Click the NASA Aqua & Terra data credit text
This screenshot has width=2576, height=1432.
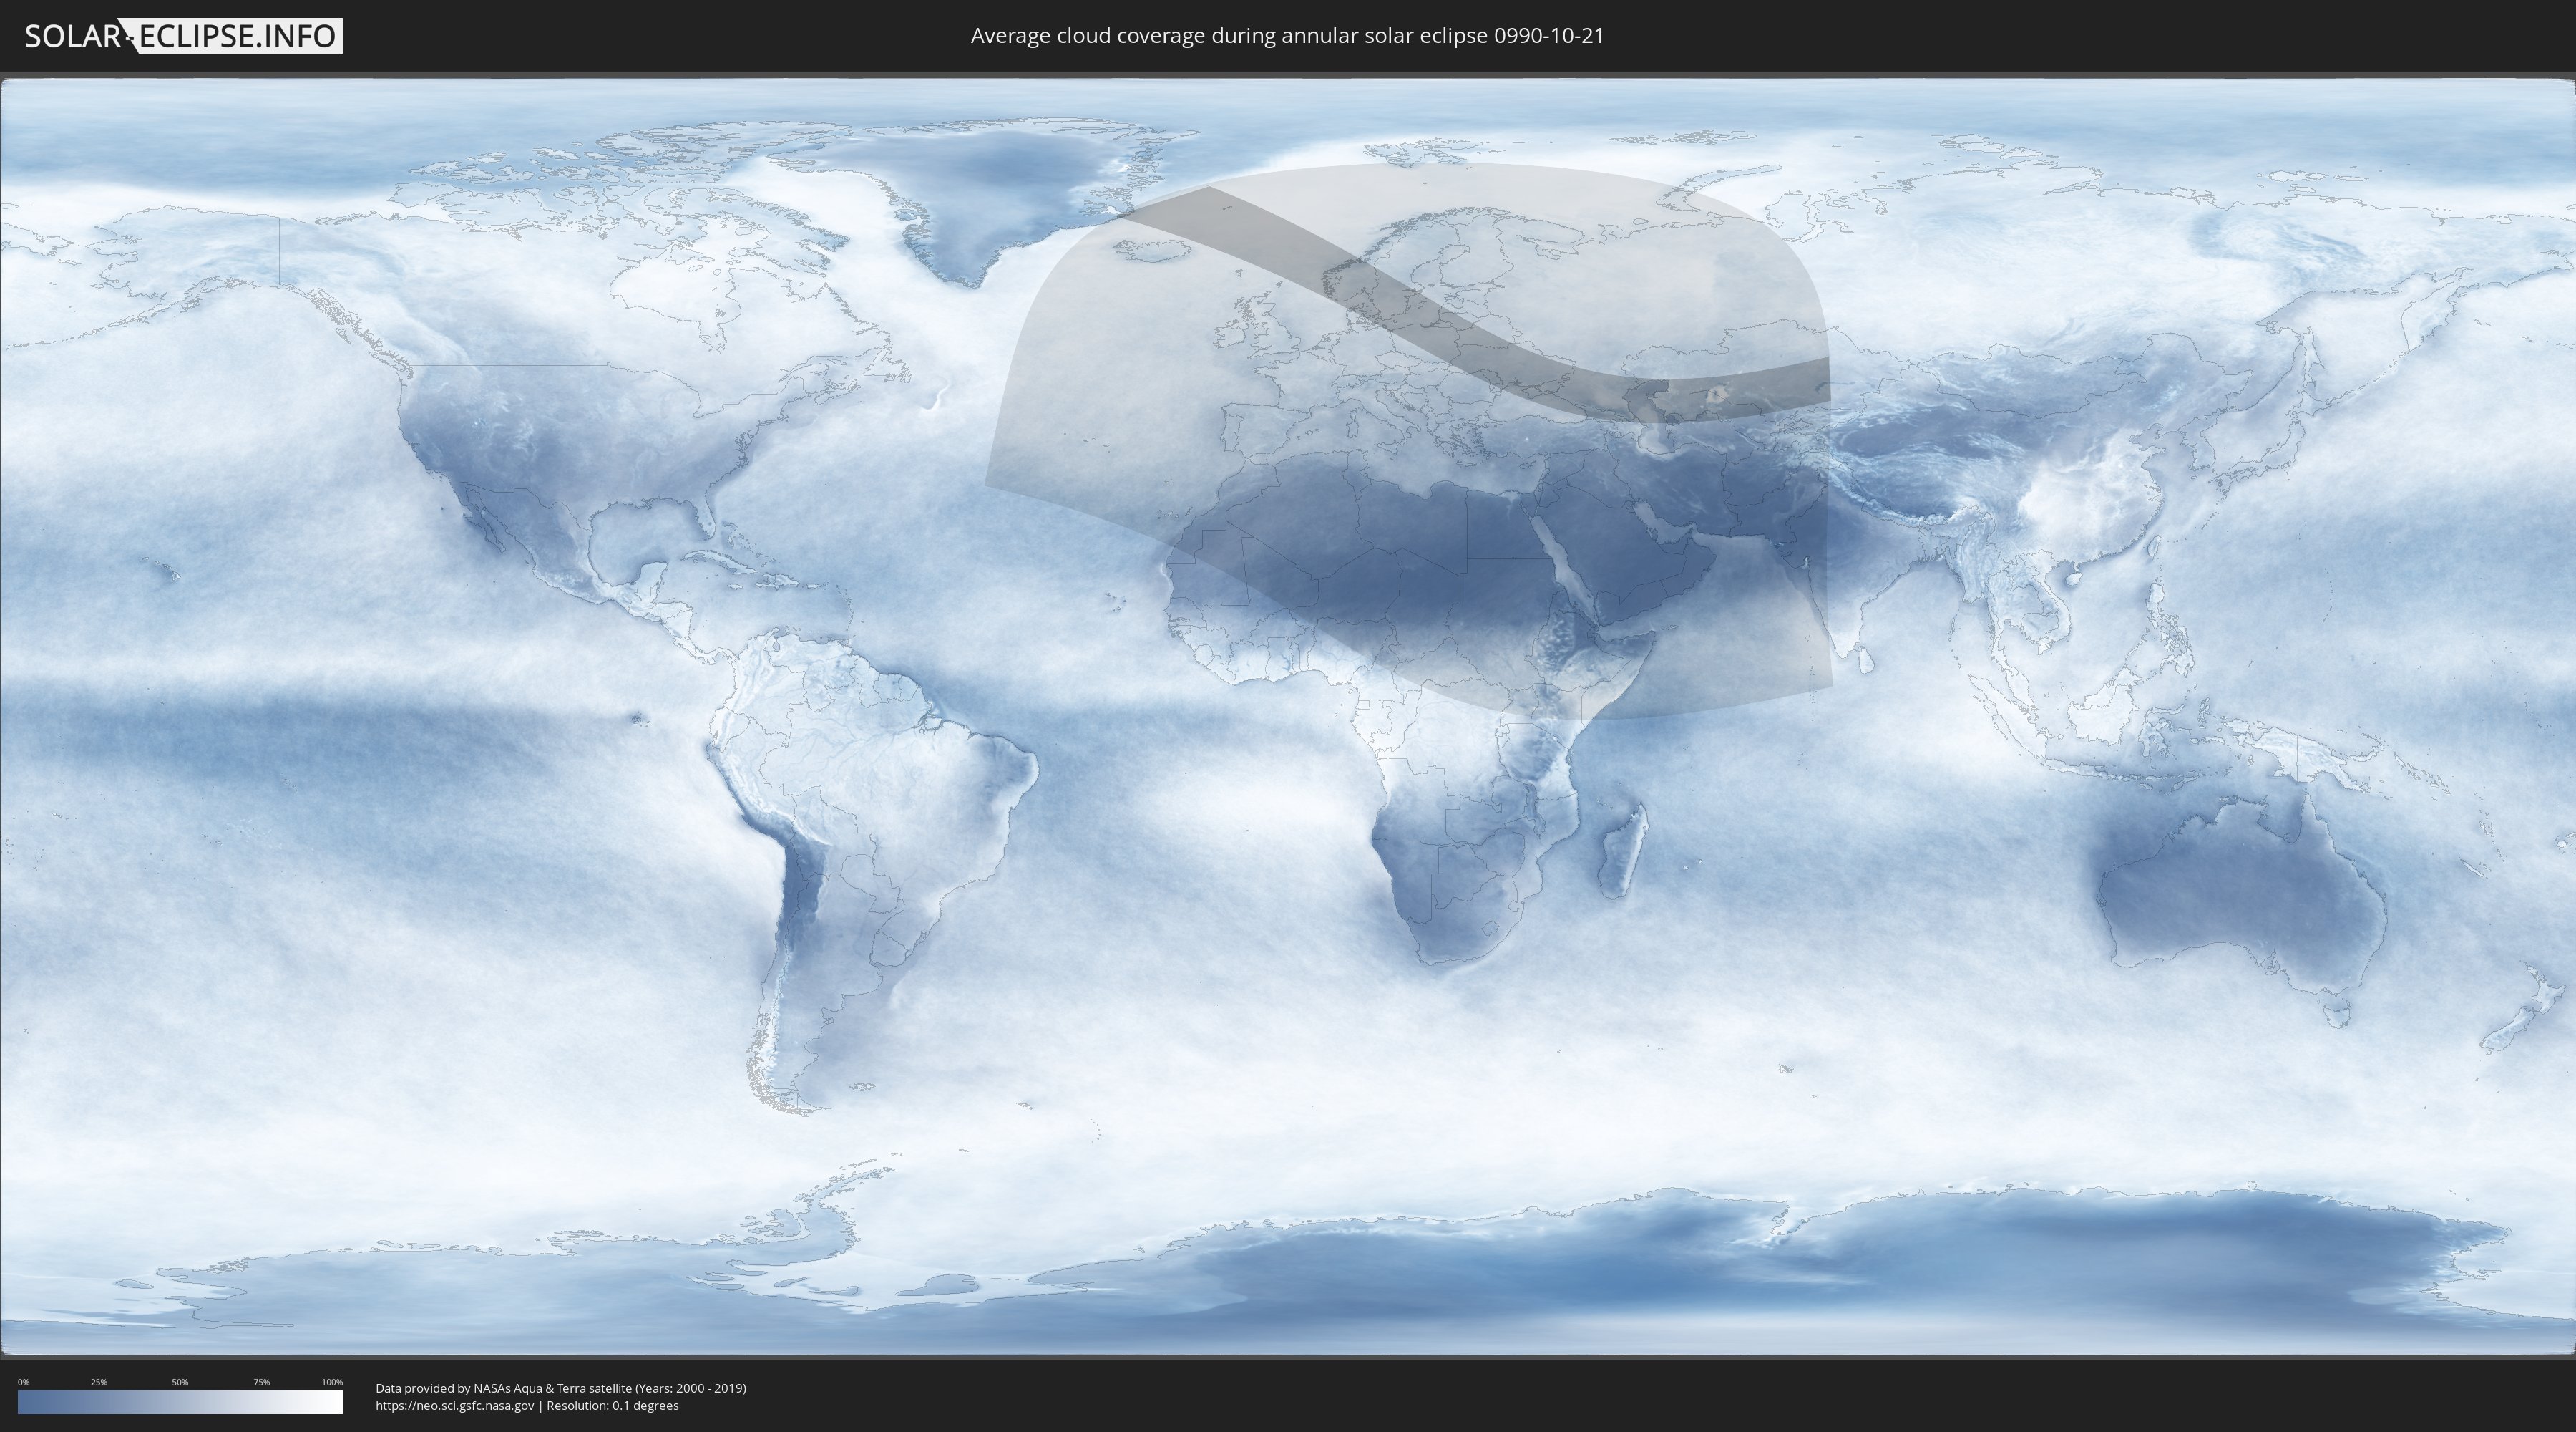(x=561, y=1388)
